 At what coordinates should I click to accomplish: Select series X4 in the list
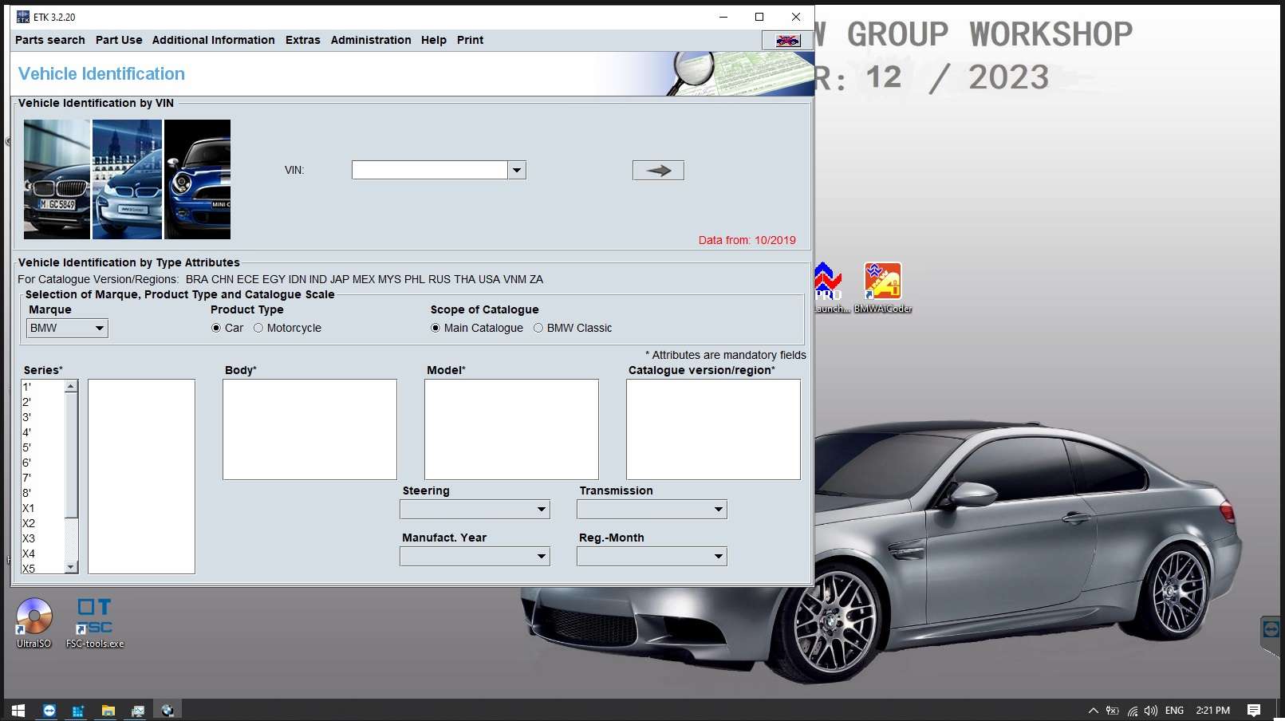[x=42, y=554]
